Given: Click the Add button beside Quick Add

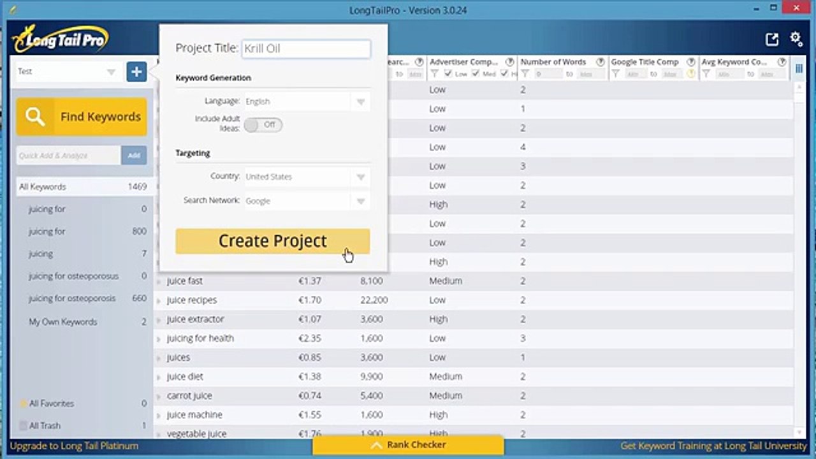Looking at the screenshot, I should point(134,156).
